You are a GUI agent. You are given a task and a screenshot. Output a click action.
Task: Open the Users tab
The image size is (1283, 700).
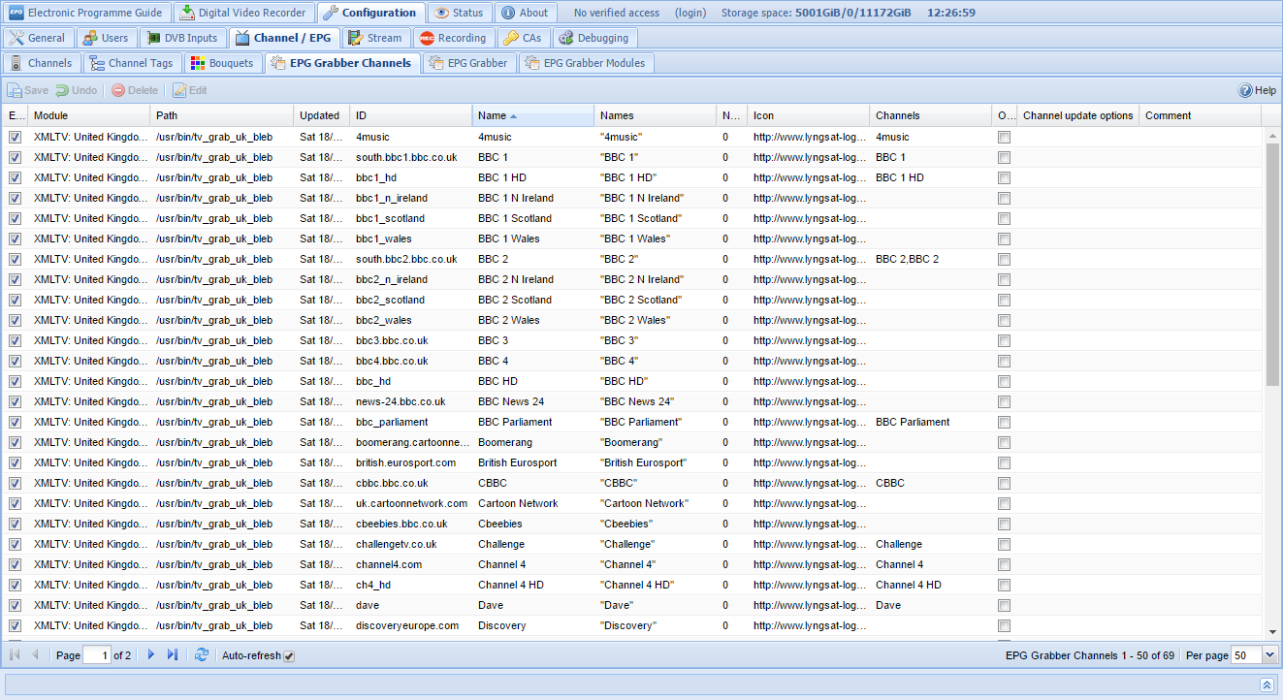[x=106, y=38]
